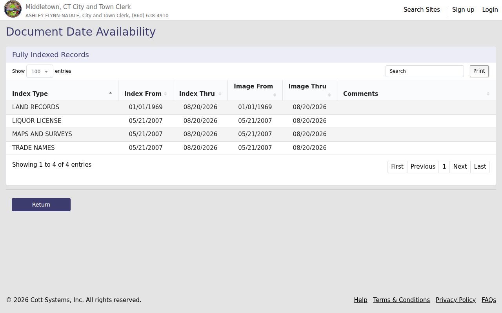
Task: Go to Sign up page
Action: pyautogui.click(x=463, y=10)
